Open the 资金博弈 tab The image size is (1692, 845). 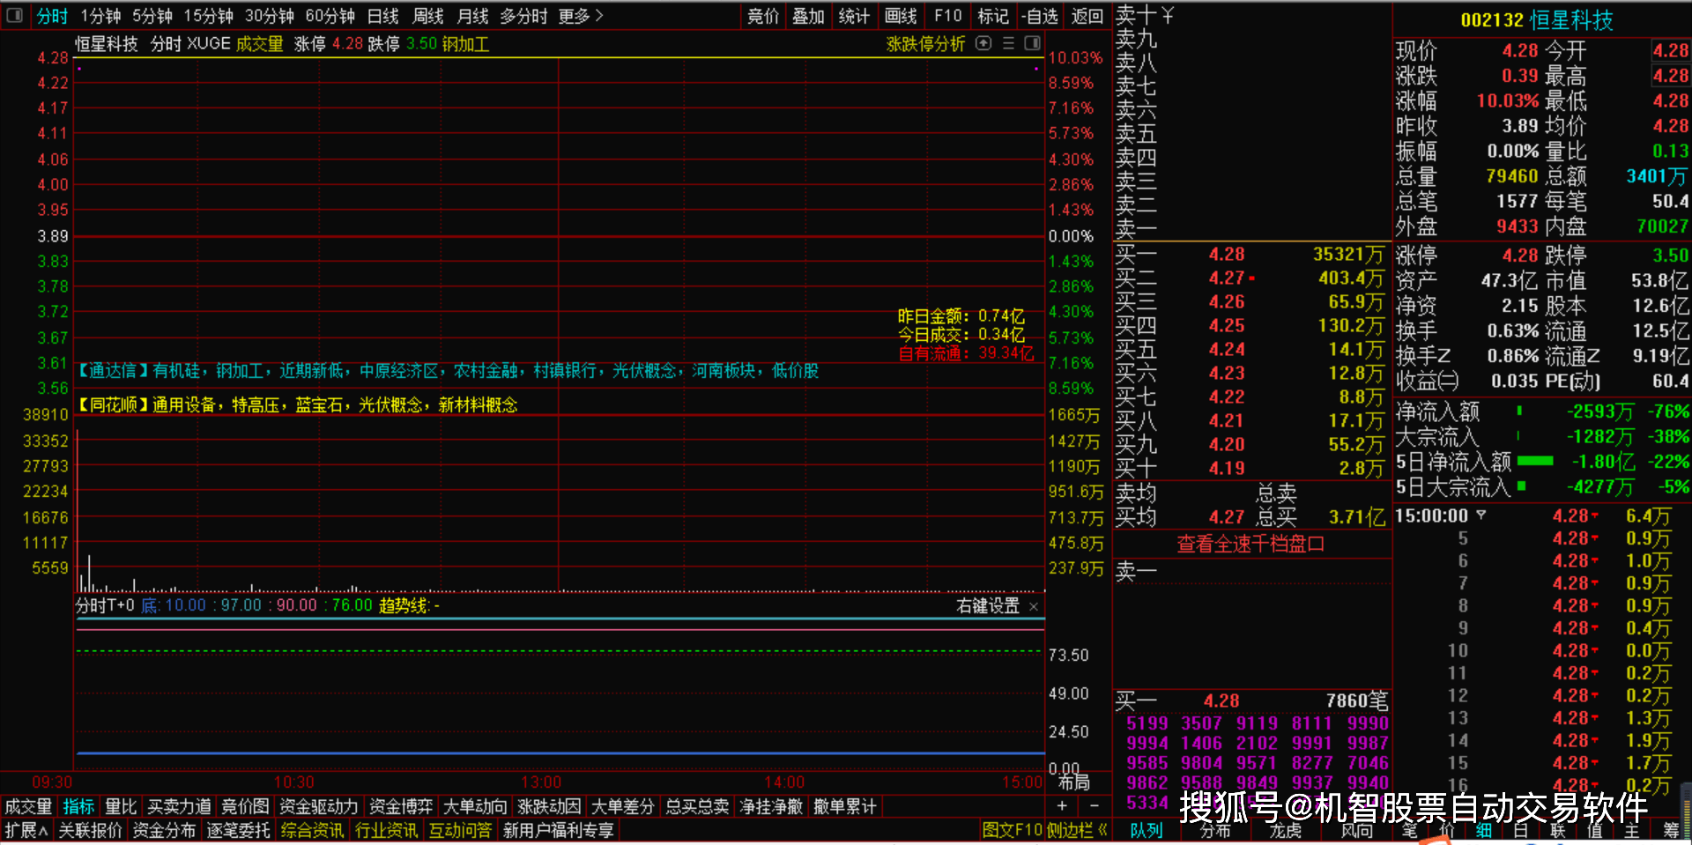pos(400,805)
